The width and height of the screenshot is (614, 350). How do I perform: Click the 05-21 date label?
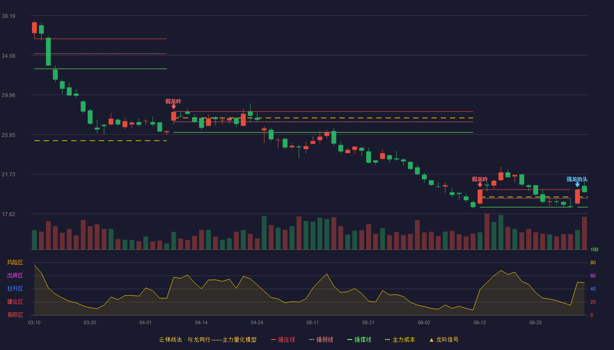click(368, 322)
